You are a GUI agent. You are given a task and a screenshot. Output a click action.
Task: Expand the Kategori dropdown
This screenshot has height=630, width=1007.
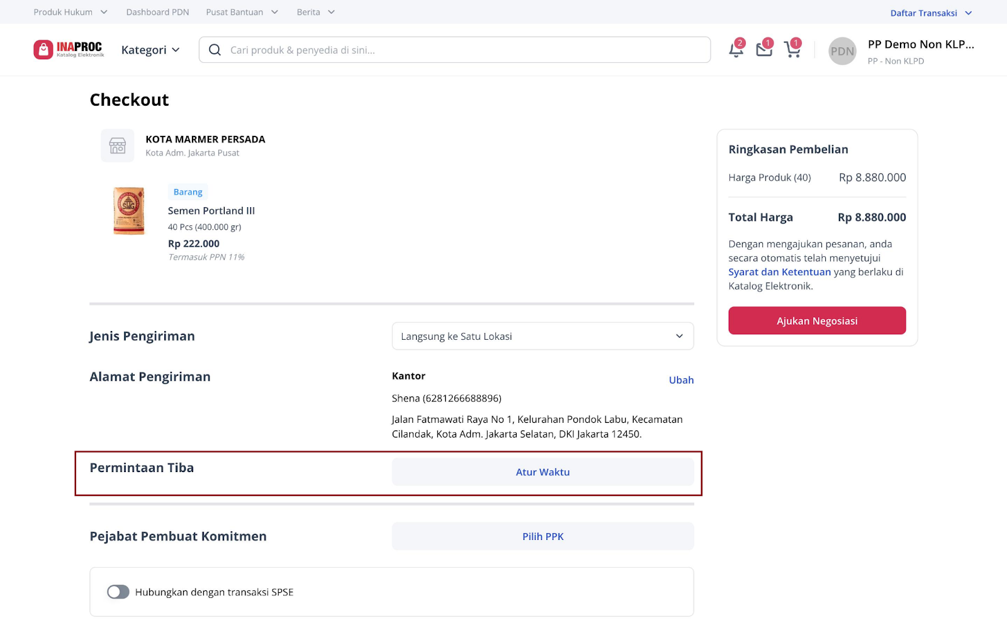(x=150, y=50)
